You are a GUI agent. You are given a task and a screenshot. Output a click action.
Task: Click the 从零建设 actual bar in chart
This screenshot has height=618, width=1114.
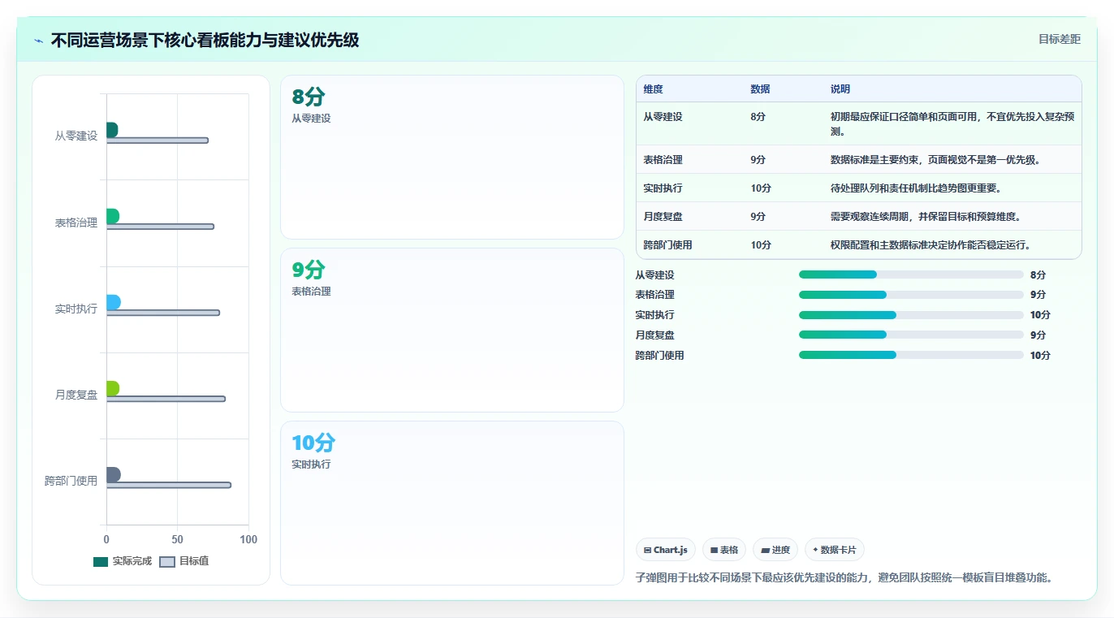[112, 130]
